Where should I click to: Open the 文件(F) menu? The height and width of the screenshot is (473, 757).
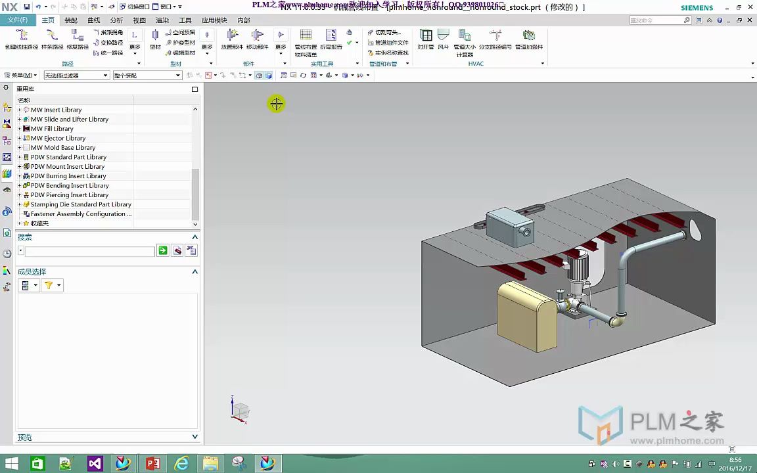[x=18, y=20]
